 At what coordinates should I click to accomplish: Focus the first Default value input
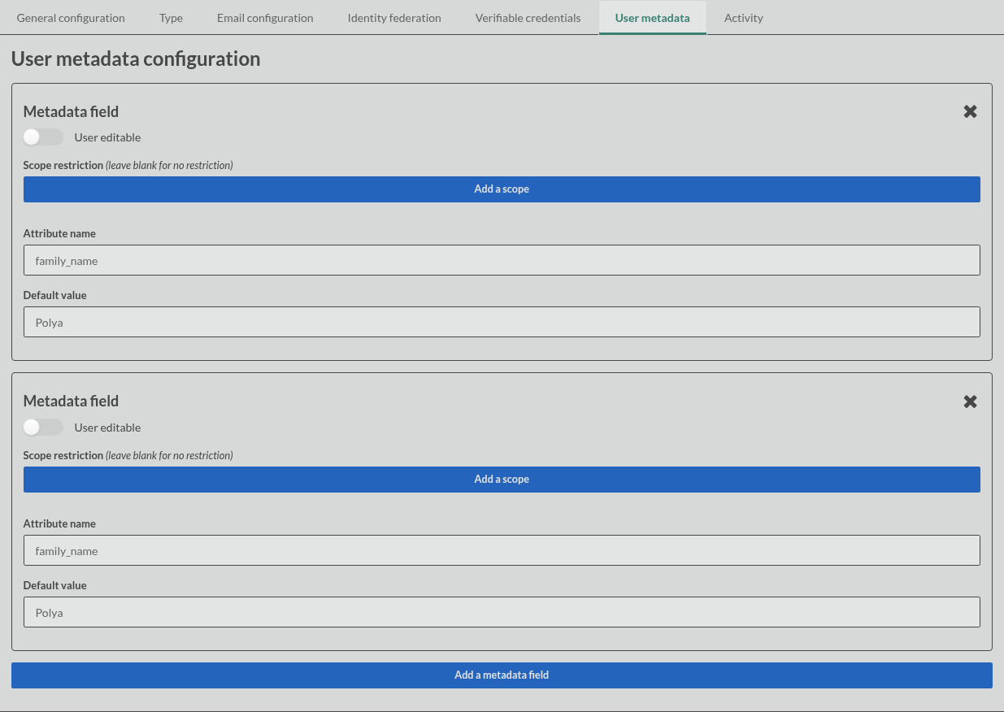point(502,322)
